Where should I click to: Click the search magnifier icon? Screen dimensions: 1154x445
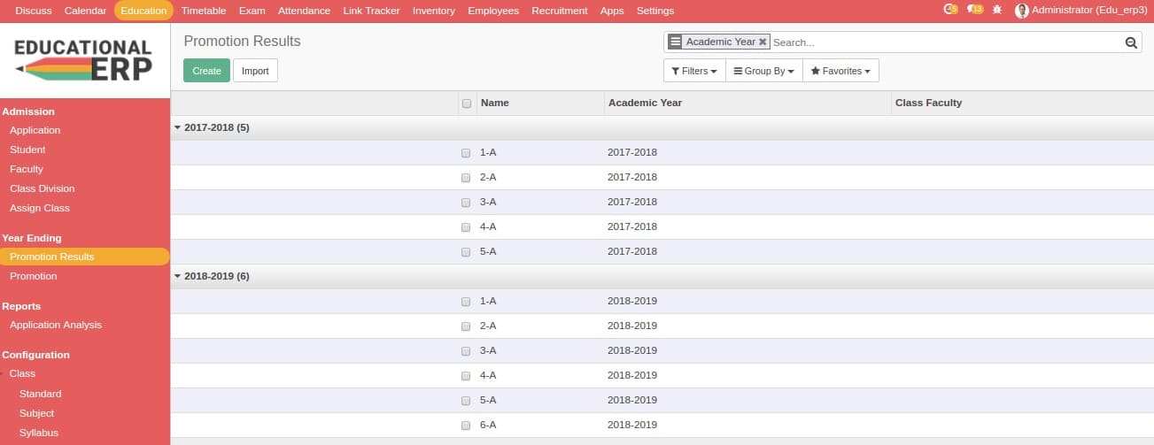tap(1130, 42)
